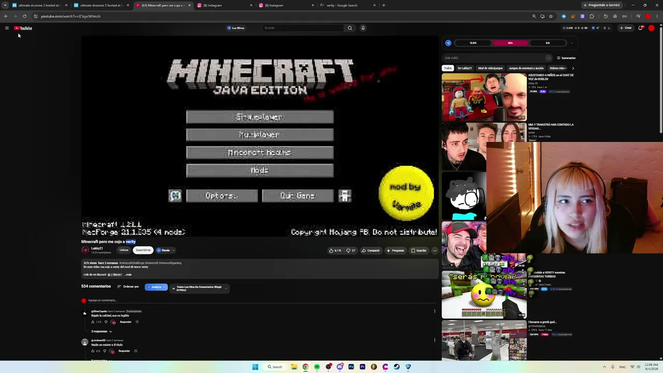663x373 pixels.
Task: Open the comment threads filter dropdown
Action: (x=199, y=288)
